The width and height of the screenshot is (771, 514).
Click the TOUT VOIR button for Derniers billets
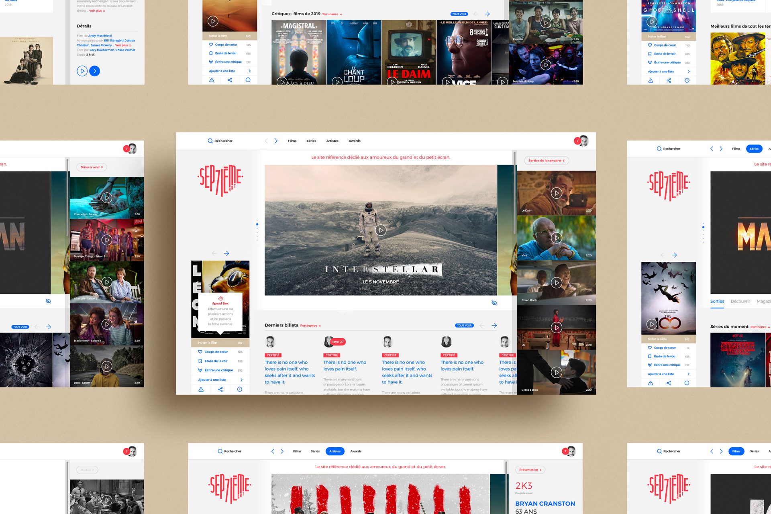pos(463,325)
